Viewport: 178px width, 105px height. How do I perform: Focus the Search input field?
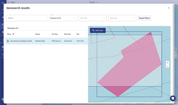click(27, 18)
